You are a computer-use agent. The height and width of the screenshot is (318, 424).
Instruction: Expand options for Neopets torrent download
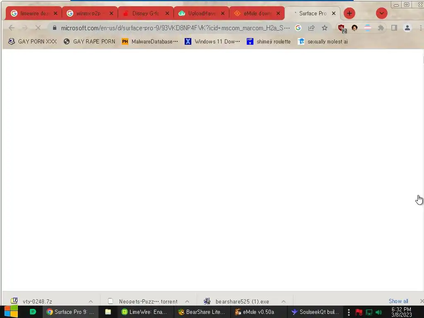tap(187, 301)
